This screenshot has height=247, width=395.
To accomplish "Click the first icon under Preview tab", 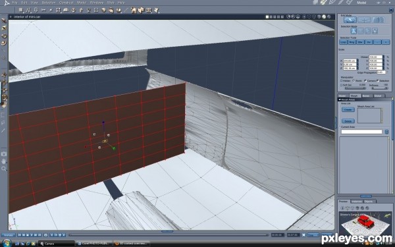I will (x=342, y=208).
